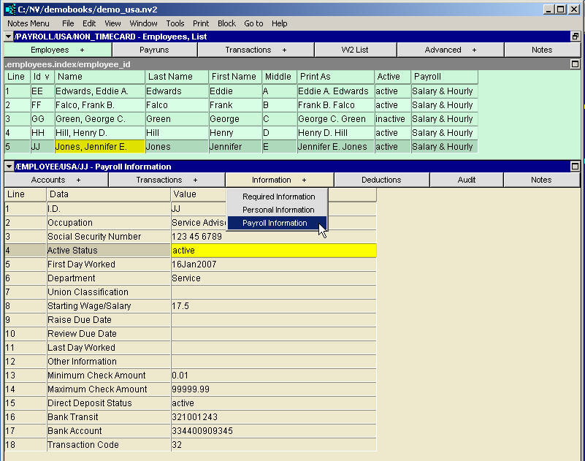Open the Audit button in employee panel
Image resolution: width=585 pixels, height=461 pixels.
pyautogui.click(x=467, y=180)
